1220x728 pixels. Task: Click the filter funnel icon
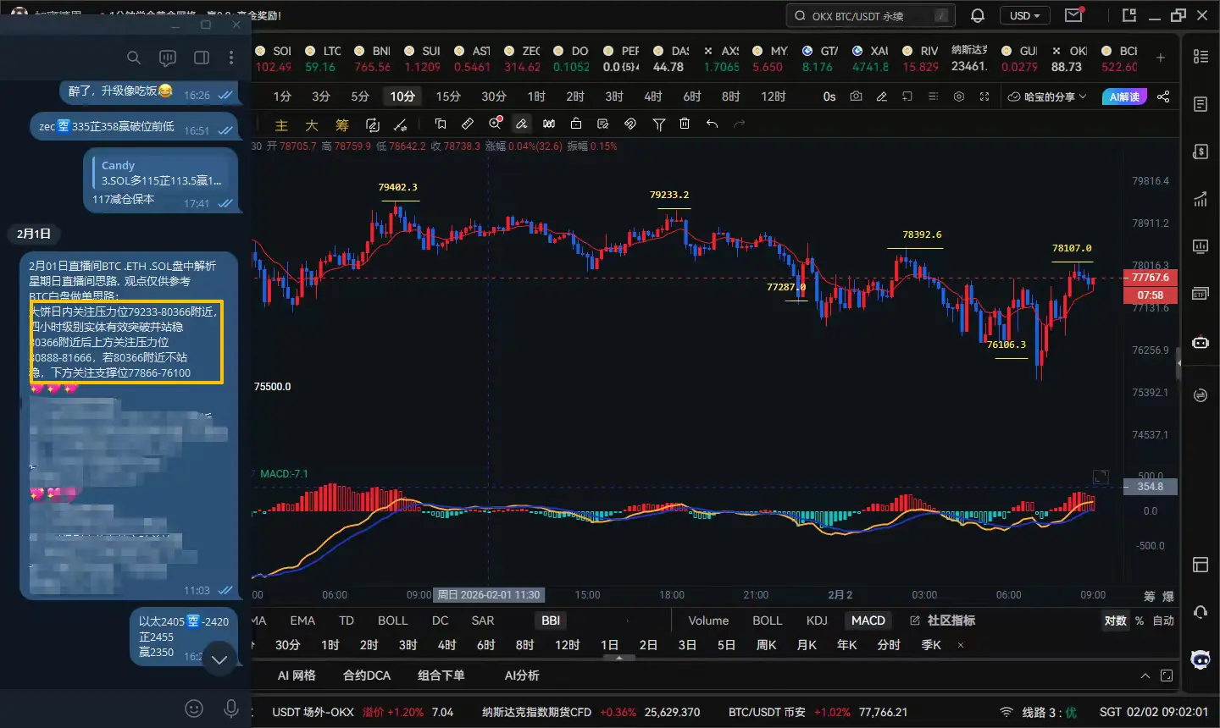658,124
